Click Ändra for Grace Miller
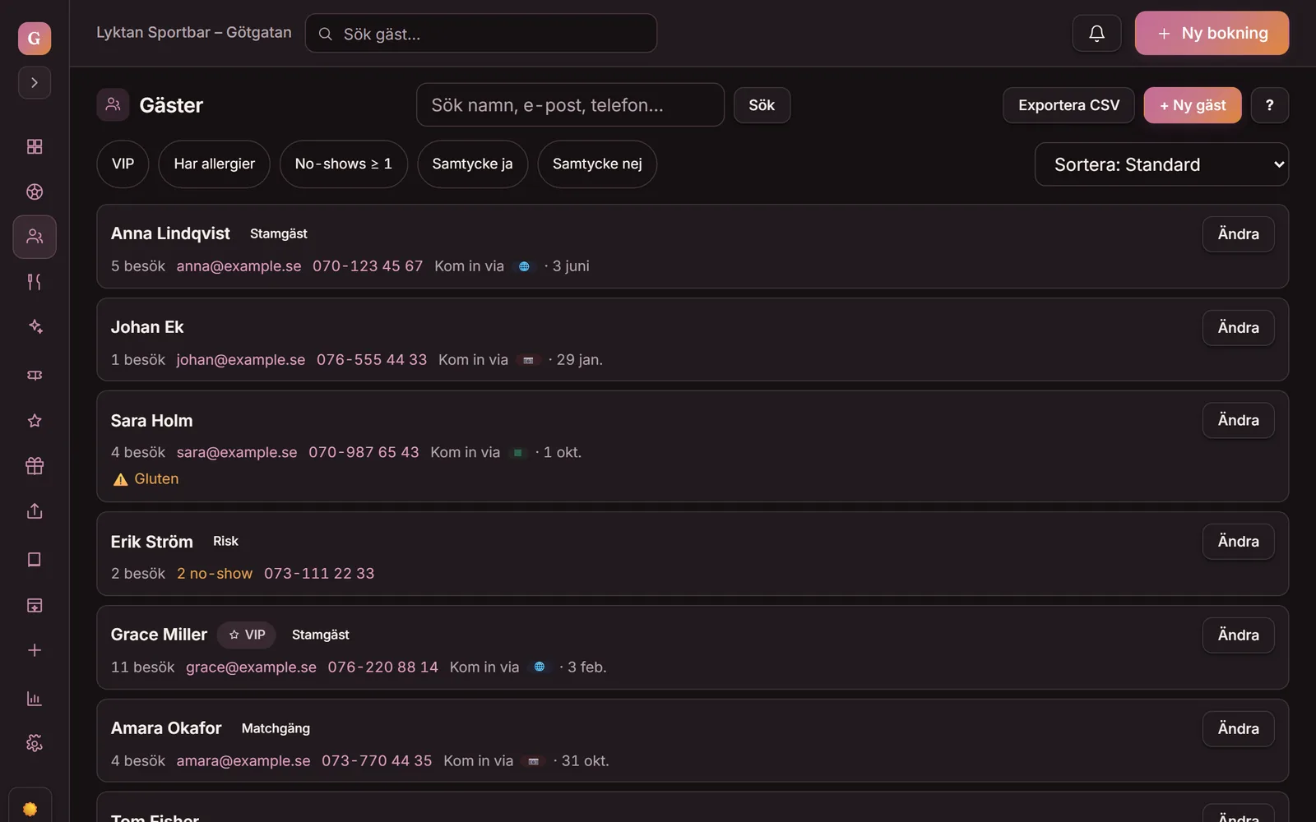 1238,635
